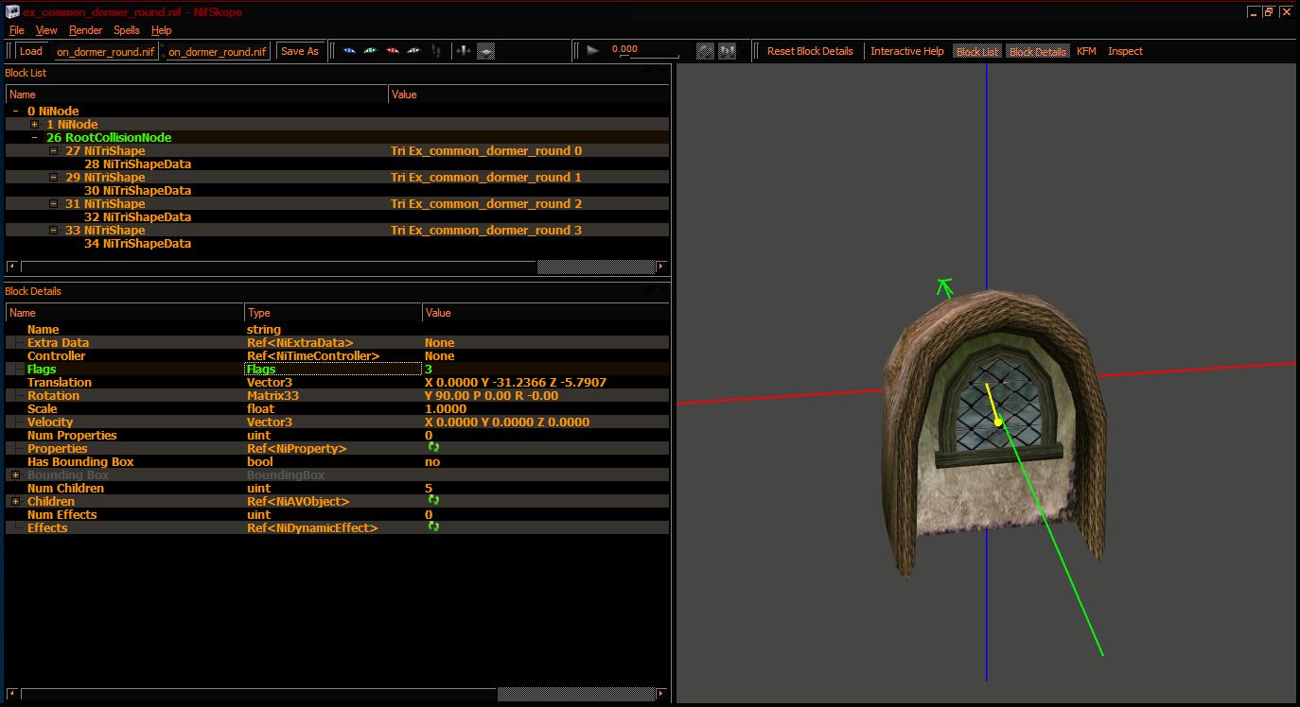This screenshot has height=707, width=1300.
Task: Click the loop animation toolbar icon
Action: pyautogui.click(x=705, y=51)
